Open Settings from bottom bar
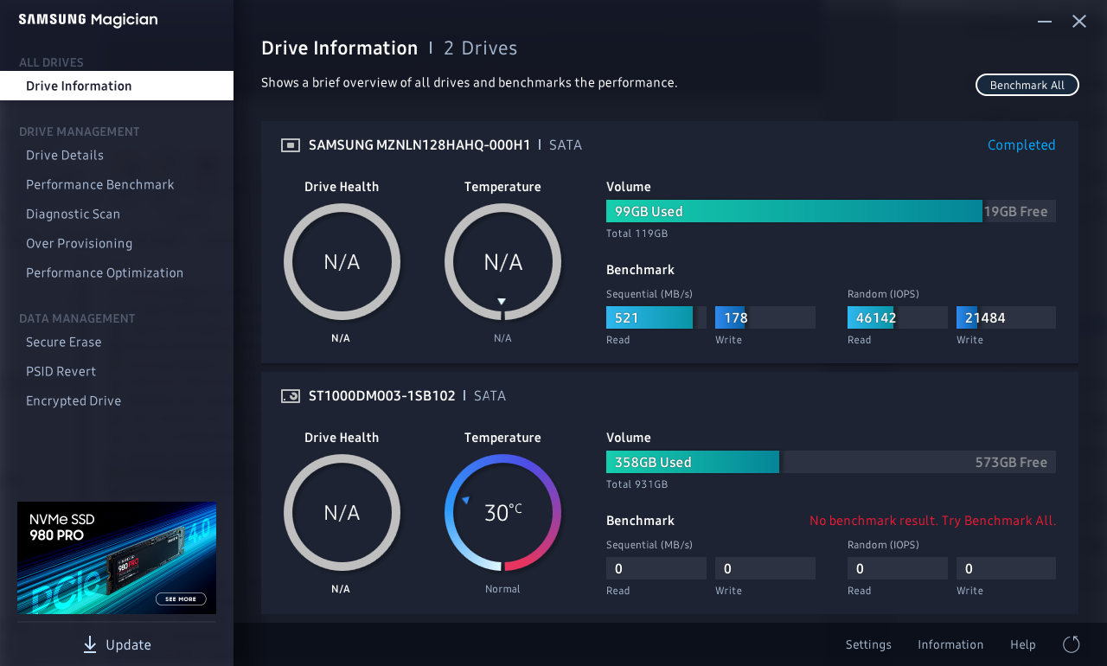1107x666 pixels. point(868,644)
